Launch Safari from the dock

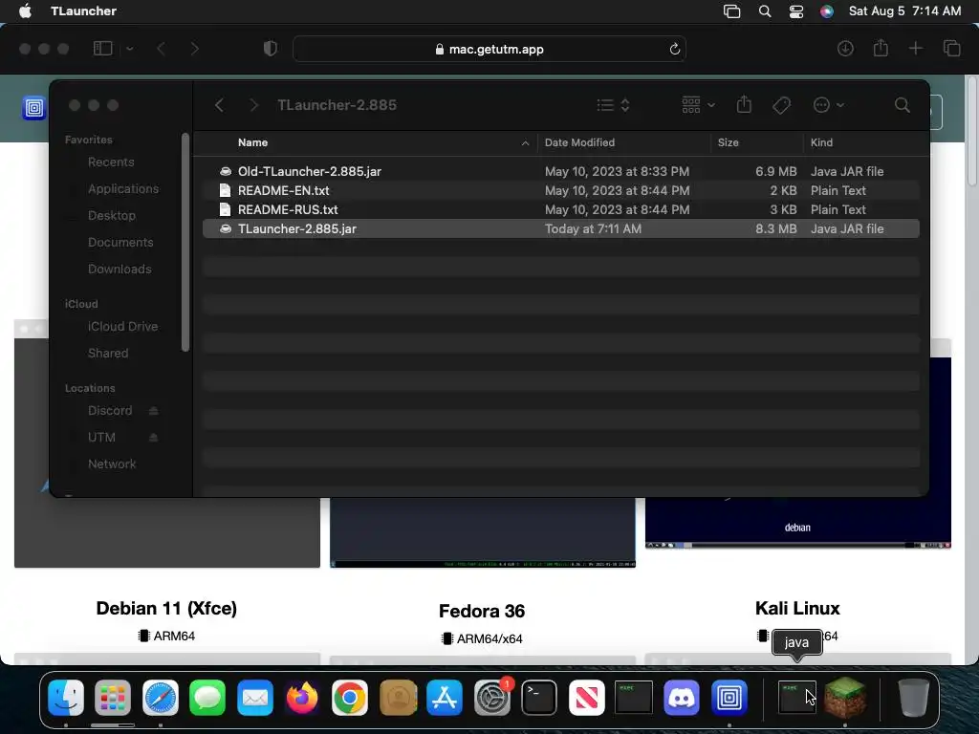(x=161, y=697)
